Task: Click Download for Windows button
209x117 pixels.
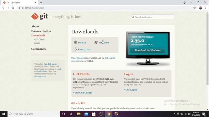Action: point(148,50)
